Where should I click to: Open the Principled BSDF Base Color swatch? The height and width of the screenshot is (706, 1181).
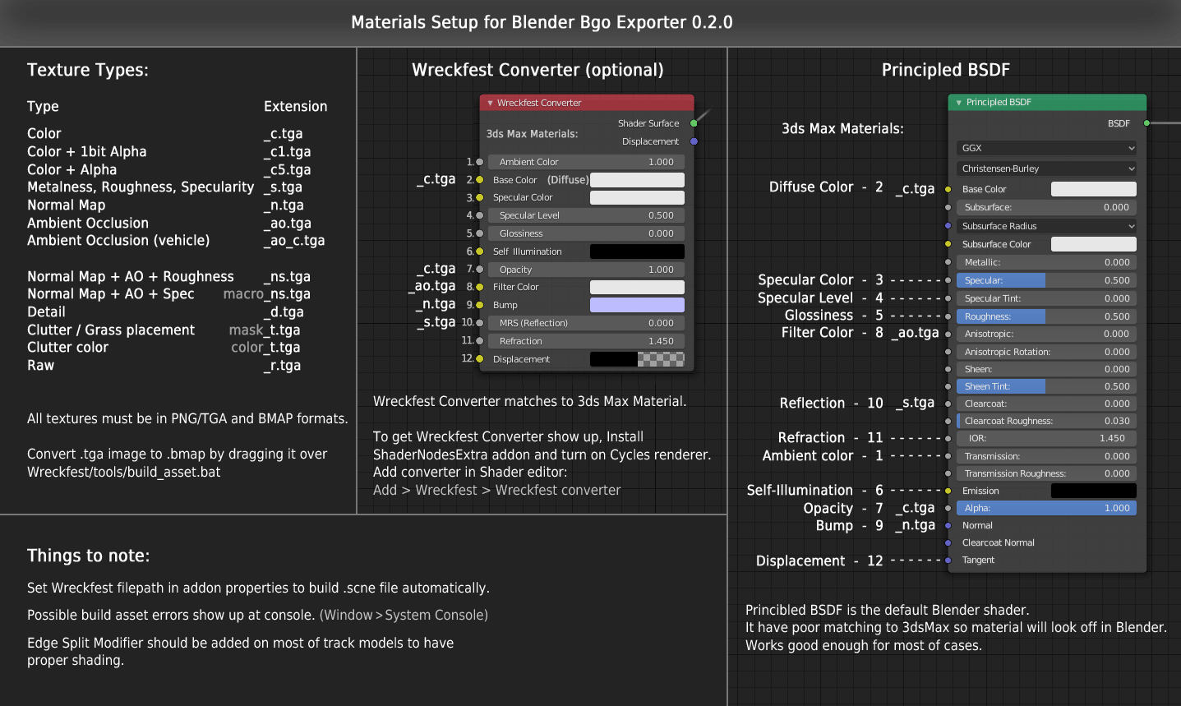tap(1094, 189)
